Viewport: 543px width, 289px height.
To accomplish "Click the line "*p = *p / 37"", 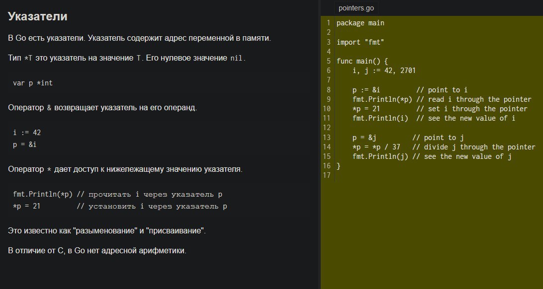I will [376, 147].
